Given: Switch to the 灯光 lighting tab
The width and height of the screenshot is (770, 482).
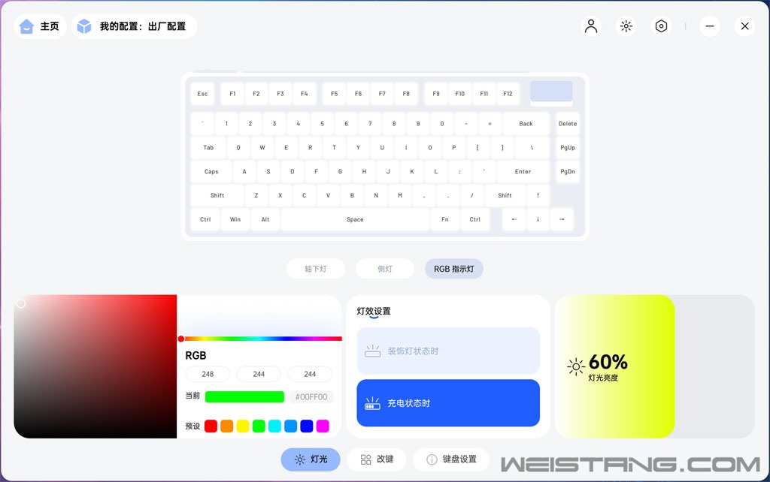Looking at the screenshot, I should tap(311, 459).
